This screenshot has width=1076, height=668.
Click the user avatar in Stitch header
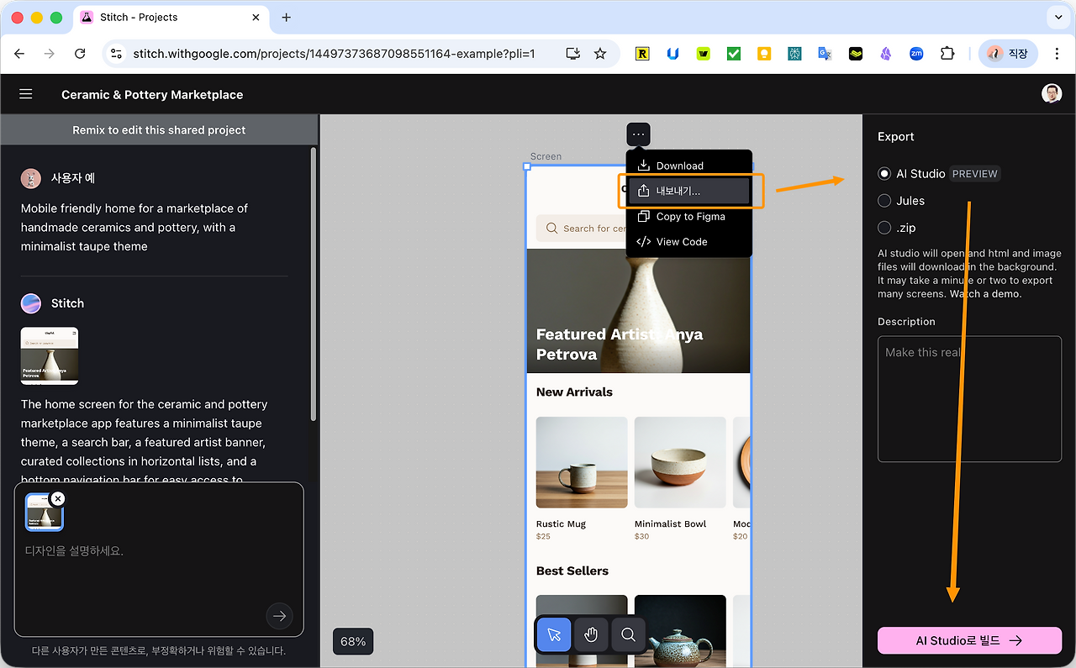[1052, 94]
